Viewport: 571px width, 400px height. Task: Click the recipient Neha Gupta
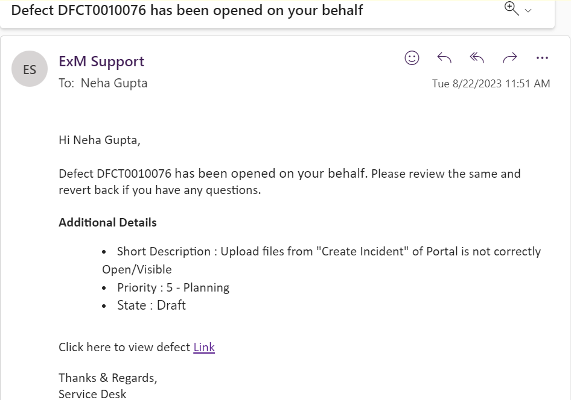pyautogui.click(x=113, y=83)
